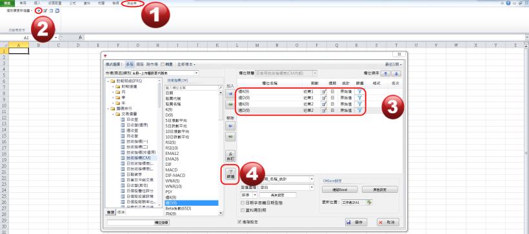
Task: Click the fx insert function icon in formula bar
Action: coord(80,38)
